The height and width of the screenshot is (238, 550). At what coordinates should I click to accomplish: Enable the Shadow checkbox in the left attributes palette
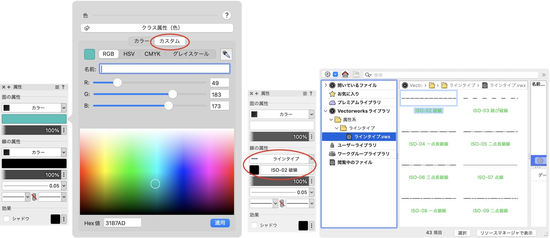(x=6, y=219)
